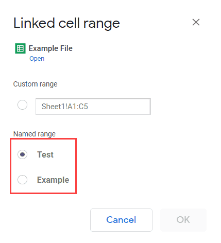Click the Example File name text
The height and width of the screenshot is (243, 221).
[50, 48]
